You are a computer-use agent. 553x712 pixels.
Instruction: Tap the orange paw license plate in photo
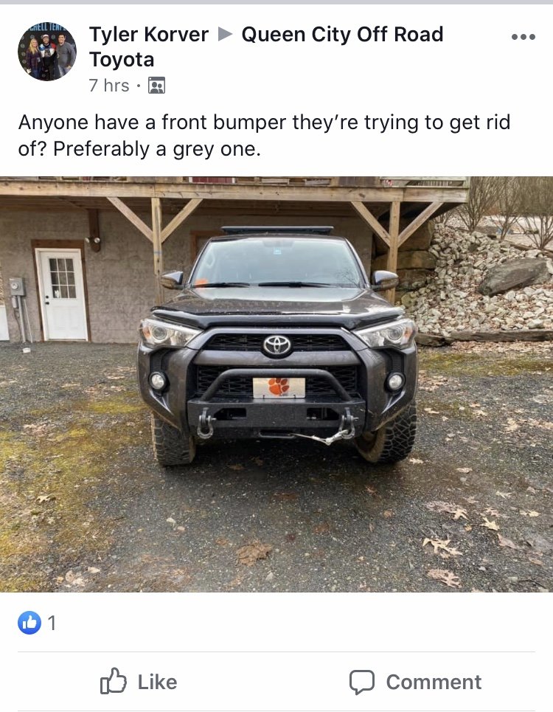(x=279, y=387)
